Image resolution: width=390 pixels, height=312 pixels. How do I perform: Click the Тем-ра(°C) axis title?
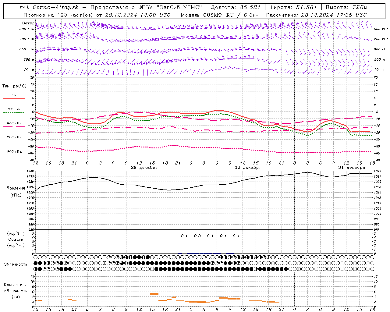tap(14, 86)
